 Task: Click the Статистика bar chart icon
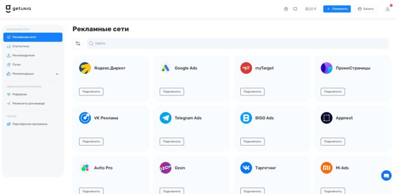click(8, 46)
